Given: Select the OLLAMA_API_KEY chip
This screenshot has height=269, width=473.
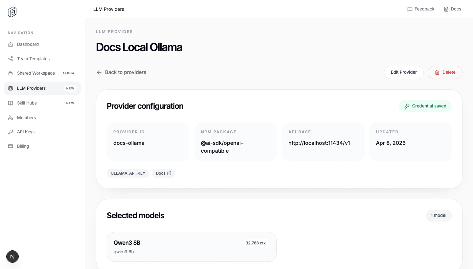Looking at the screenshot, I should (128, 173).
